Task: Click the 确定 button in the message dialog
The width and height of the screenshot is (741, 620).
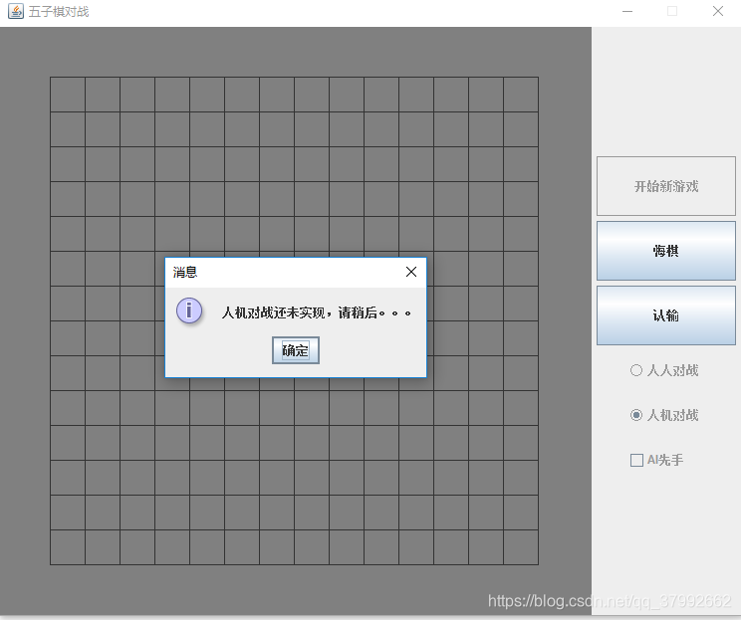Action: click(296, 350)
